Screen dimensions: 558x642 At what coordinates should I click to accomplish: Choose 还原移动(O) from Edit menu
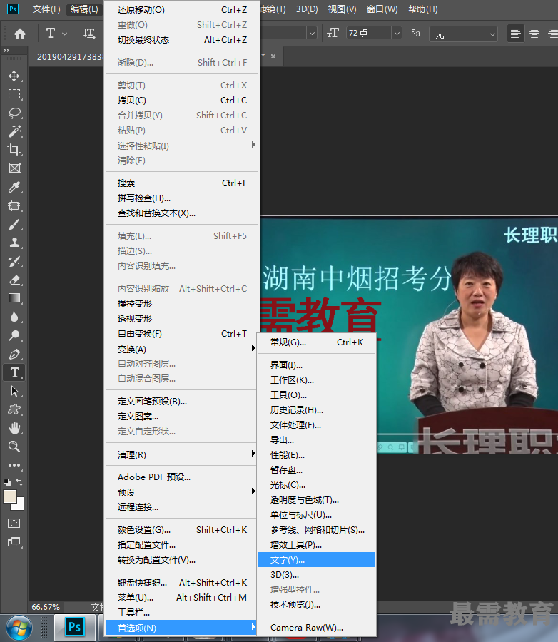182,9
